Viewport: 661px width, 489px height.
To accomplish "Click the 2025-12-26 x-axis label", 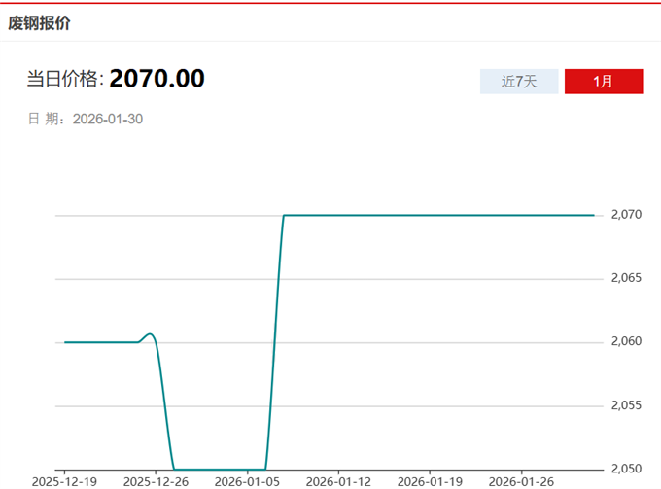I will (156, 480).
